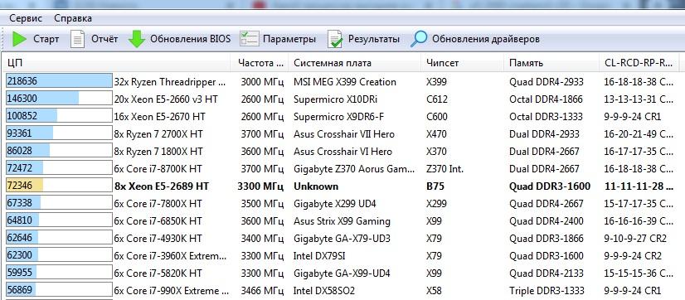685x300 pixels.
Task: Open the Справка menu
Action: coord(73,18)
